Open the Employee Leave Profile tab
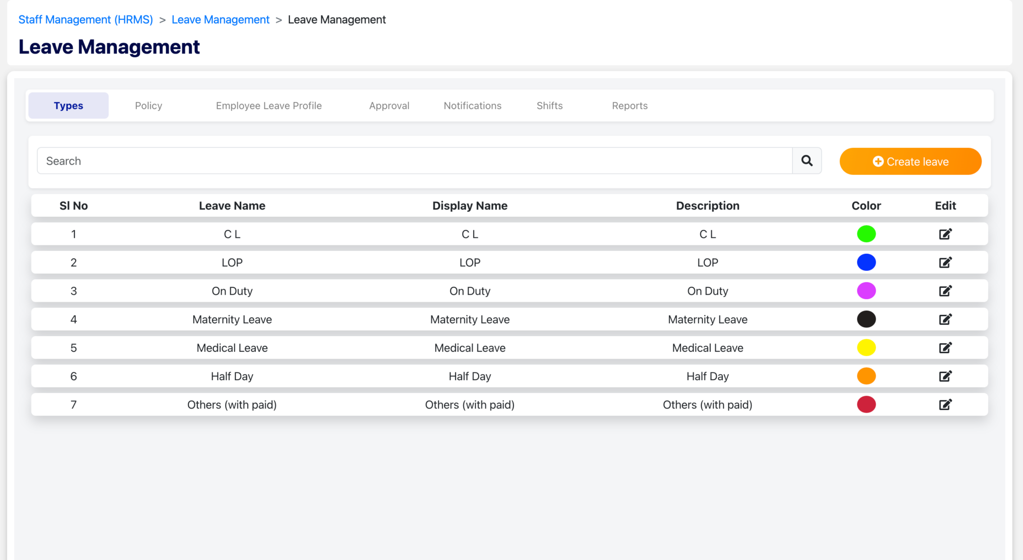 269,105
